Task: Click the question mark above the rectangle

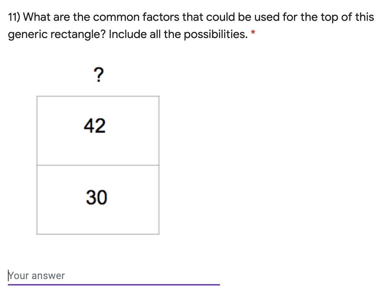Action: 98,75
